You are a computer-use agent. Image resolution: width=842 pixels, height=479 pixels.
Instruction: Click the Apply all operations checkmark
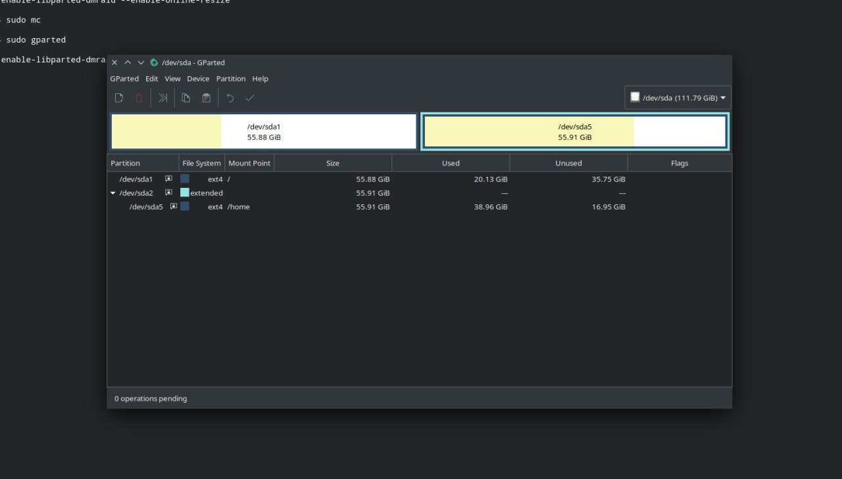(250, 98)
